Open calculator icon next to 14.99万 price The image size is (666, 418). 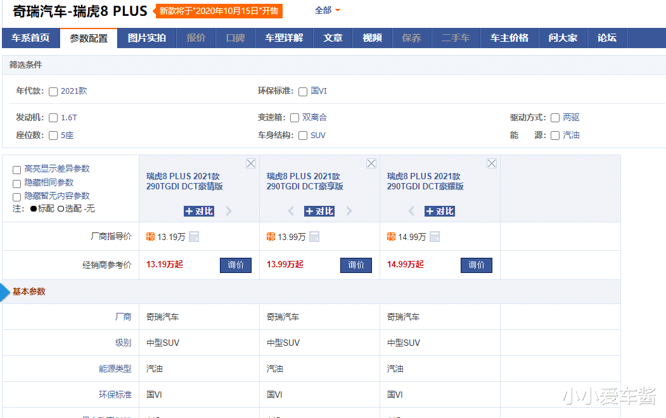[x=435, y=237]
